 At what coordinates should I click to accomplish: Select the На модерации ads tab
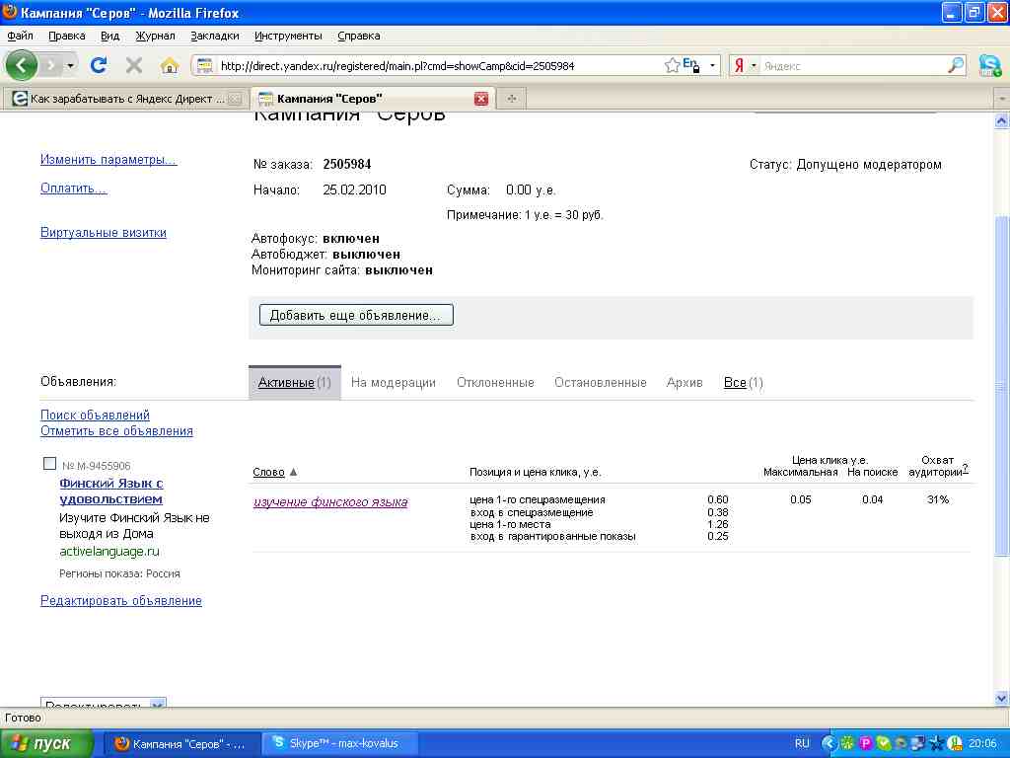point(393,383)
